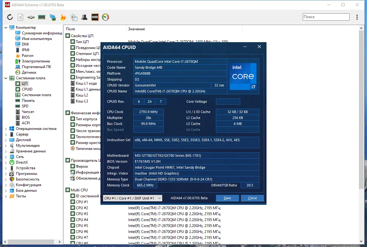The width and height of the screenshot is (367, 247).
Task: Launch the stability test flame icon
Action: click(63, 17)
